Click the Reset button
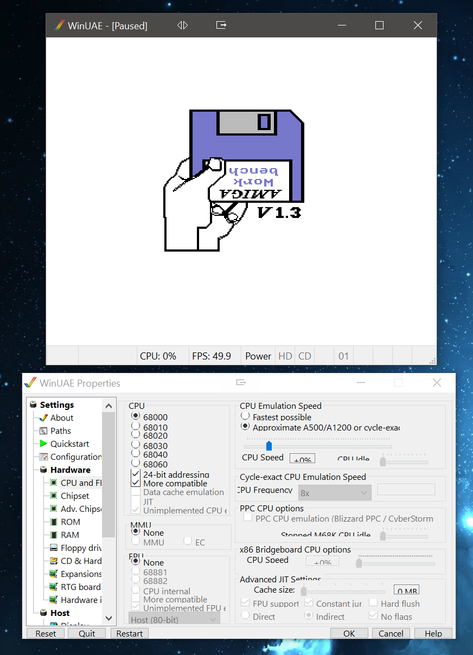 click(x=46, y=633)
